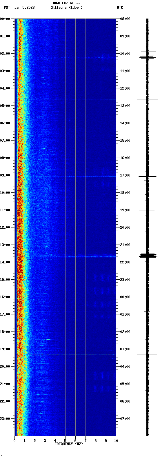
Task: Click the spectrogram event line near 04:40 PST
Action: pos(71,99)
